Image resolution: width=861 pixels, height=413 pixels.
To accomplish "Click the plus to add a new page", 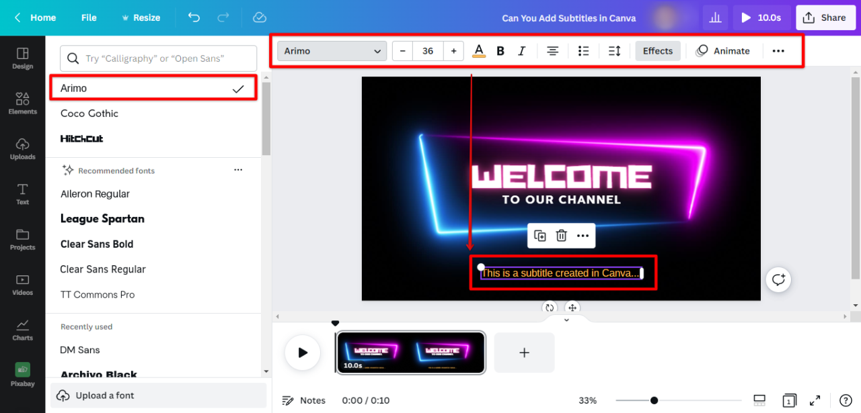I will click(x=524, y=352).
